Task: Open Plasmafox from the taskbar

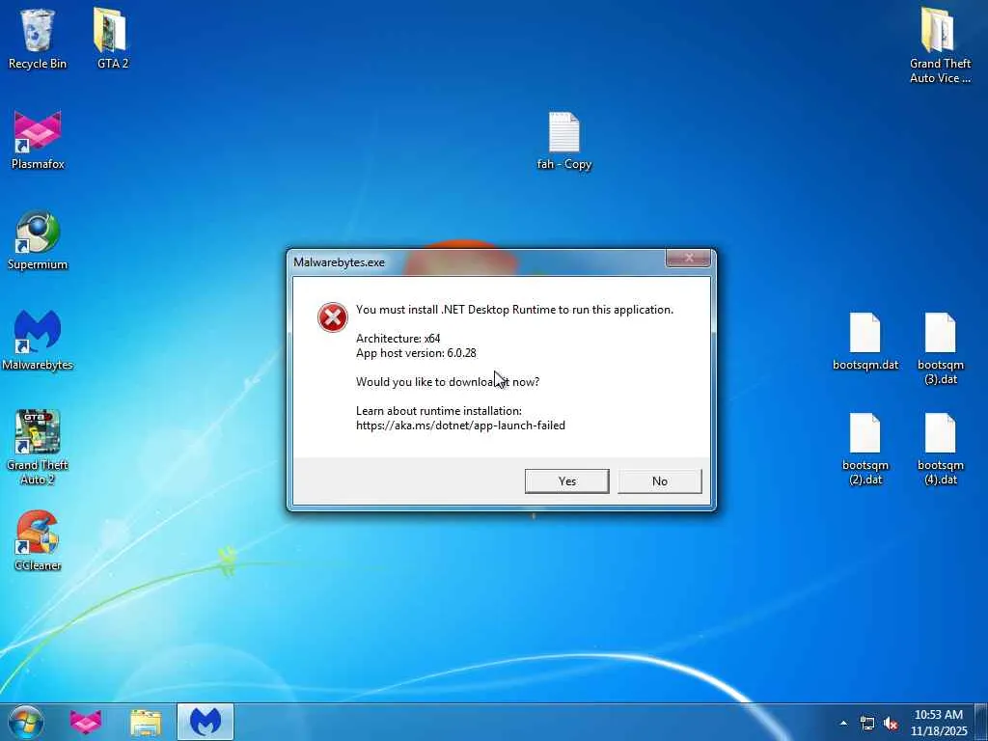Action: click(86, 722)
